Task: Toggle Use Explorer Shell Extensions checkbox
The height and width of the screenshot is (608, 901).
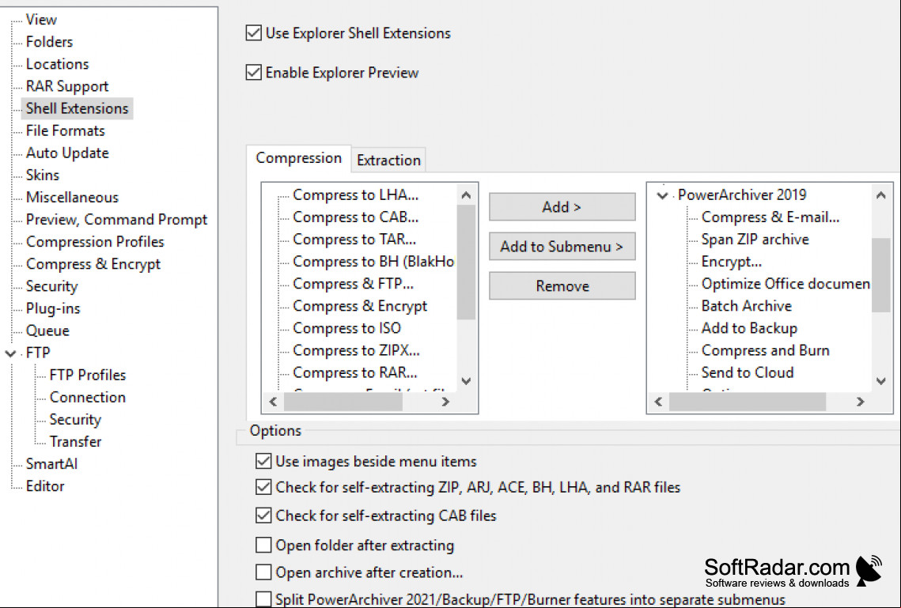Action: [253, 33]
